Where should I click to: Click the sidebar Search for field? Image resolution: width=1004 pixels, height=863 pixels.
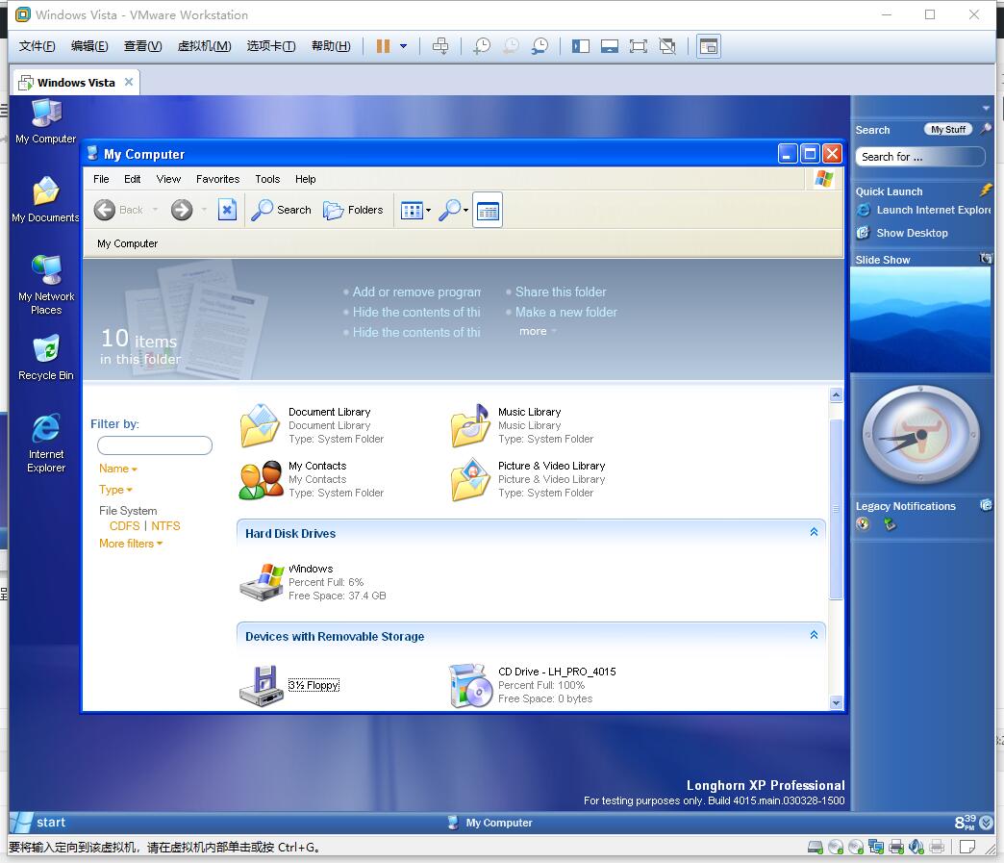tap(919, 157)
